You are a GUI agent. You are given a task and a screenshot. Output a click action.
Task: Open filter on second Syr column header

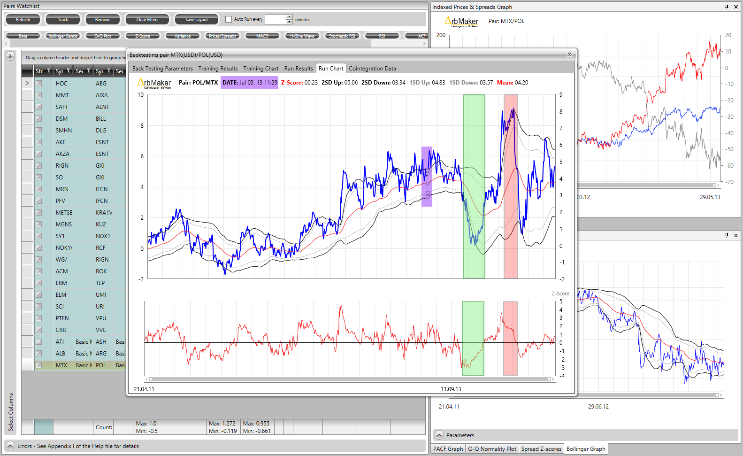(109, 71)
